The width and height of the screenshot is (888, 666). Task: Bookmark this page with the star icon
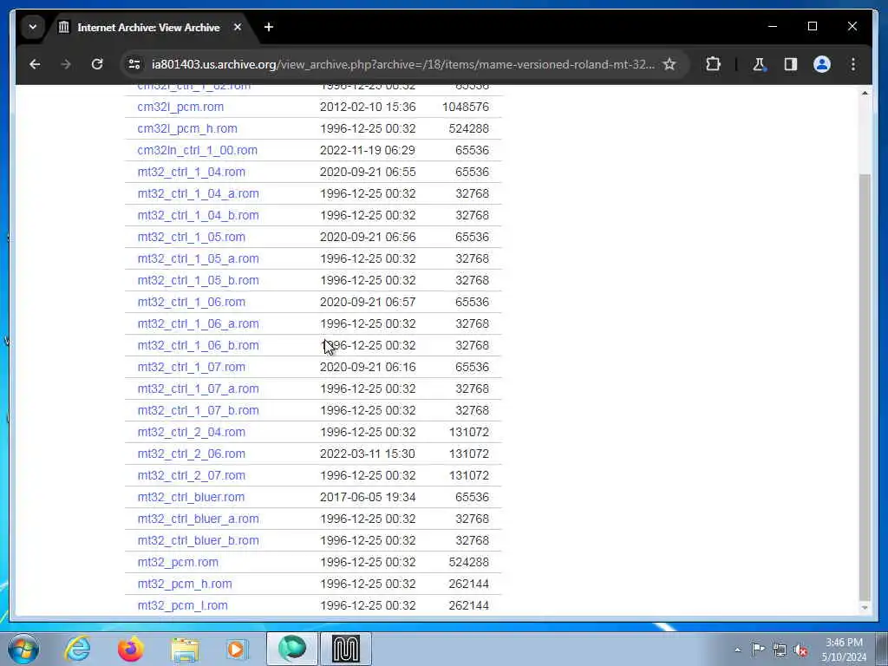(669, 64)
